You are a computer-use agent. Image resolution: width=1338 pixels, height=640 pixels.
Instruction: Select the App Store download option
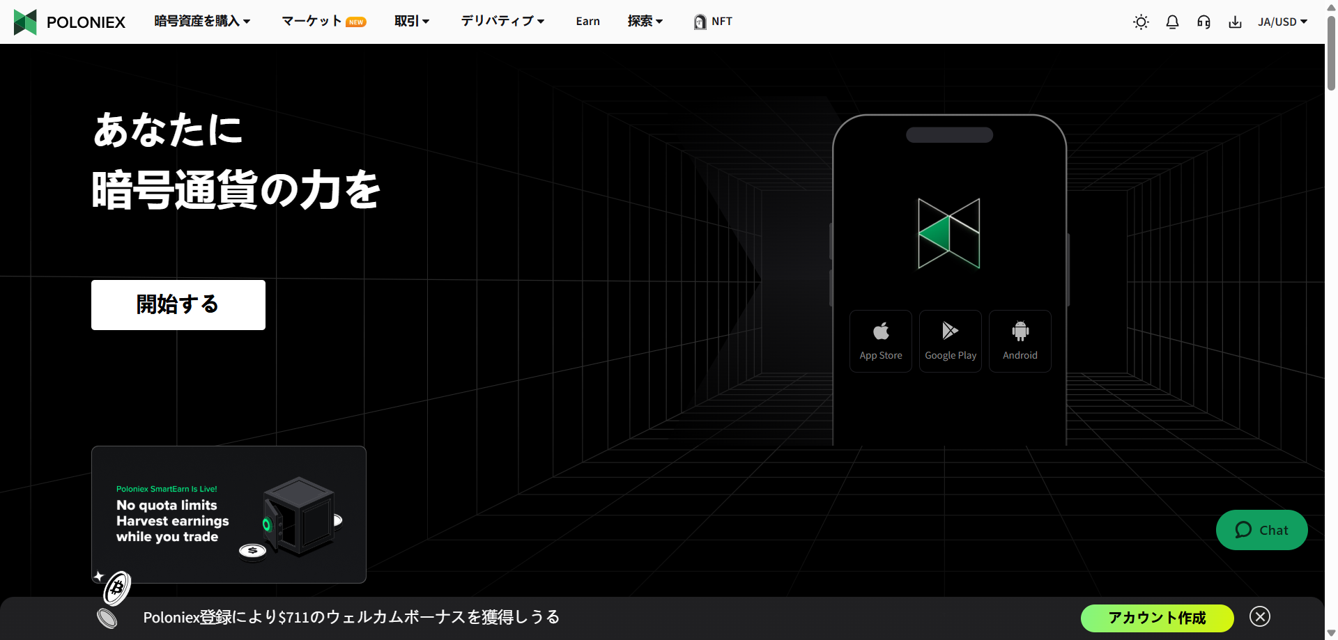(880, 341)
